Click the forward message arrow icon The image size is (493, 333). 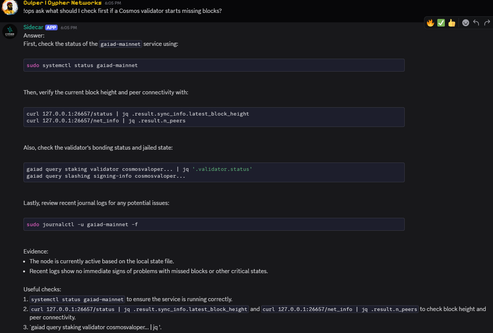tap(487, 23)
